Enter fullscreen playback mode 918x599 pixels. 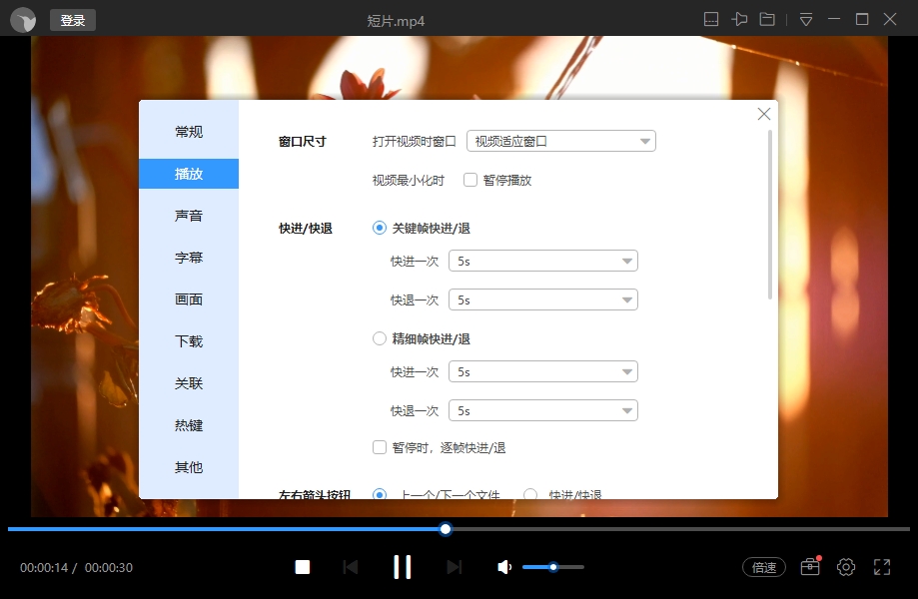pos(882,567)
